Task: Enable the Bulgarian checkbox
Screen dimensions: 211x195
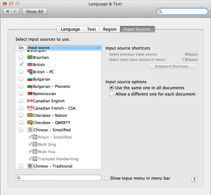Action: coord(21,79)
